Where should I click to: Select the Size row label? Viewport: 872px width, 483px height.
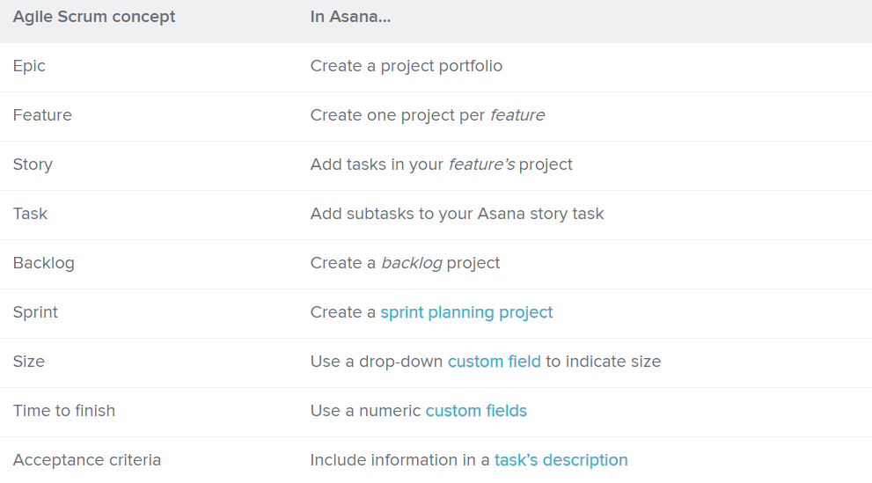point(29,362)
